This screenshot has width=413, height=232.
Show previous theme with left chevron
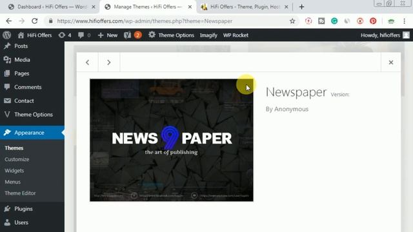click(x=88, y=63)
